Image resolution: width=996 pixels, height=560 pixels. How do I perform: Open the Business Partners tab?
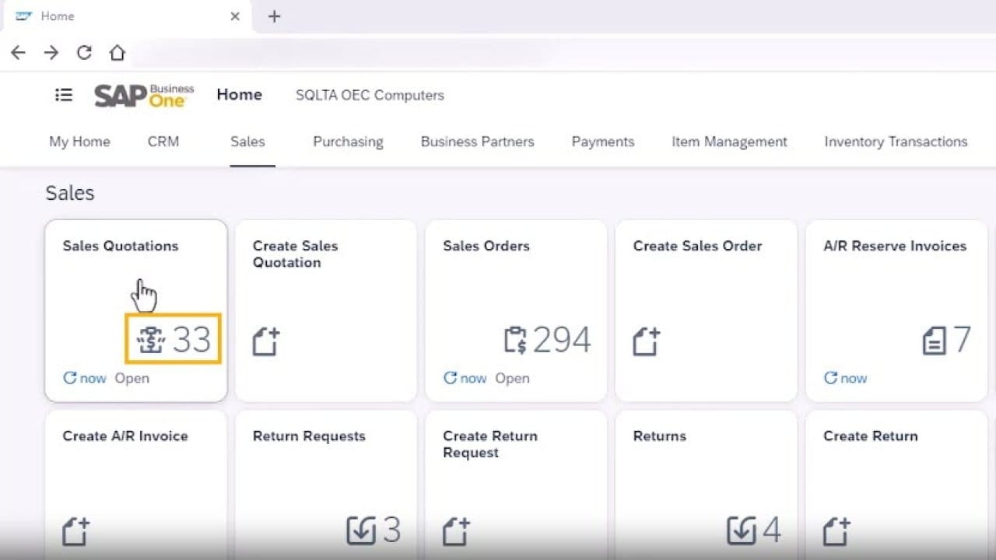point(477,142)
